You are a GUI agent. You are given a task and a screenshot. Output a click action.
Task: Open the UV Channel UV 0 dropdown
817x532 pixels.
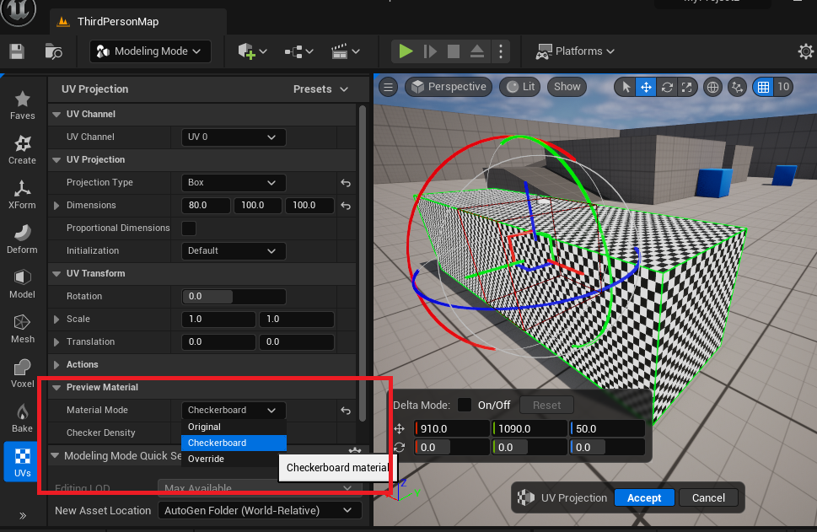(x=233, y=137)
